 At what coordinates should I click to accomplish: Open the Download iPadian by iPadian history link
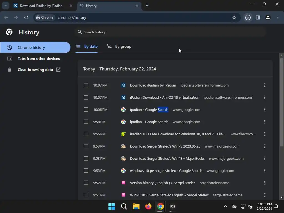[153, 85]
